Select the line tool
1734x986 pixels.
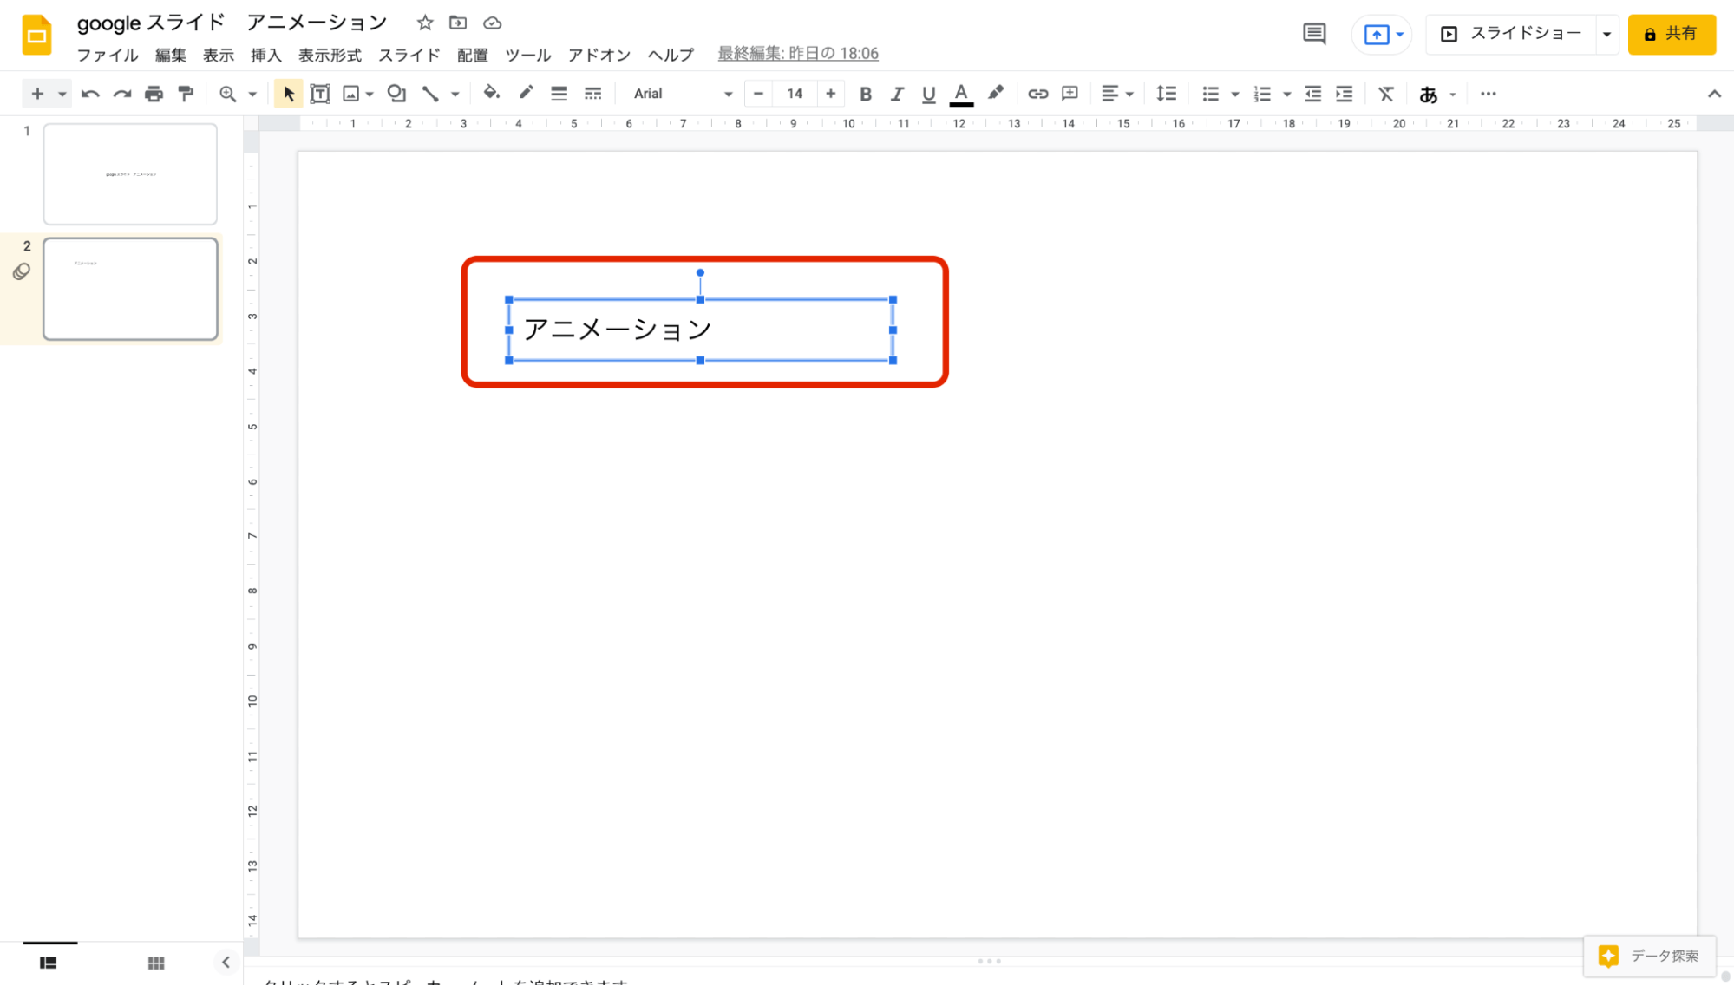[x=430, y=94]
